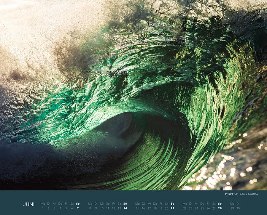Screen dimensions: 267x215
Task: Choose date 9 in the calendar
Action: click(96, 208)
